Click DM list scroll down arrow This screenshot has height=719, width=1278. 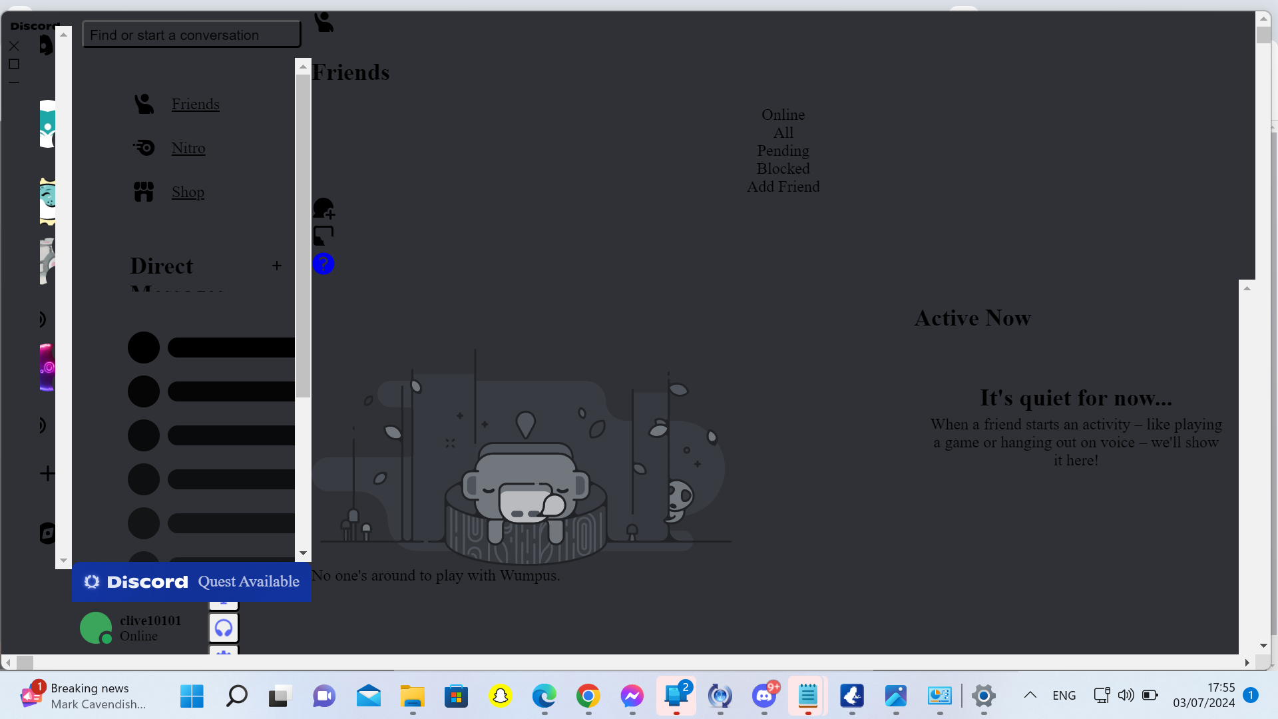point(303,553)
